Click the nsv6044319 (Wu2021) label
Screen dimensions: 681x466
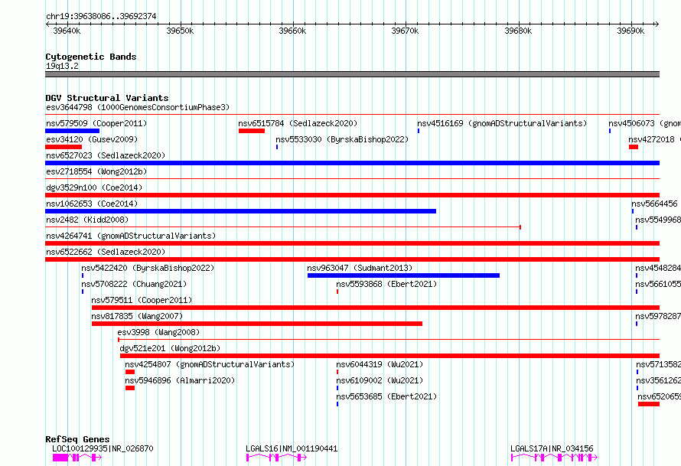[380, 364]
